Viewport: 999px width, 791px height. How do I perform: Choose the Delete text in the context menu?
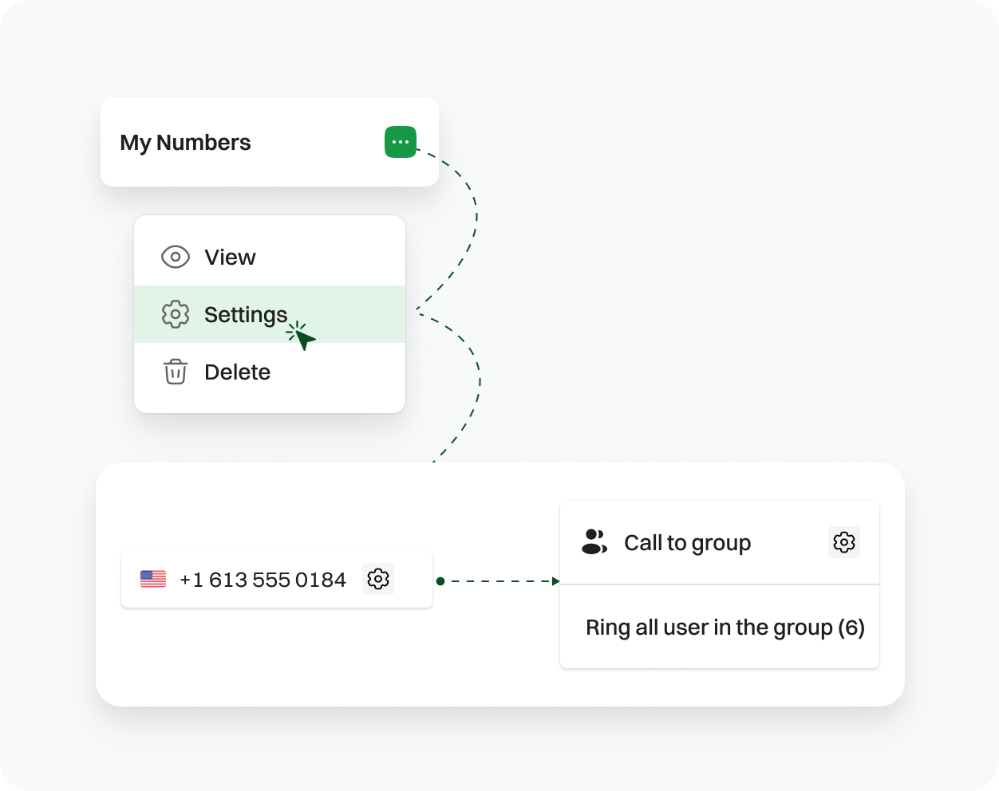[237, 372]
